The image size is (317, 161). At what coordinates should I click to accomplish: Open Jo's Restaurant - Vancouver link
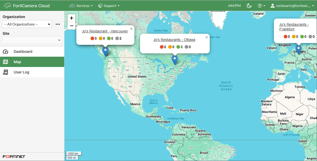pyautogui.click(x=105, y=31)
